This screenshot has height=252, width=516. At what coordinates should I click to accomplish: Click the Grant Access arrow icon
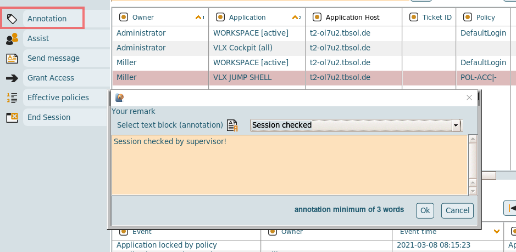coord(12,78)
